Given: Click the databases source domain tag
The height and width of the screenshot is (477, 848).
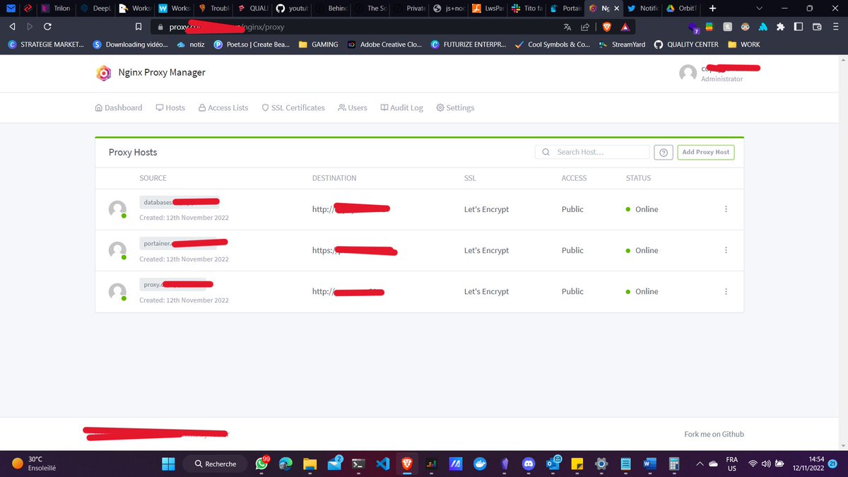Looking at the screenshot, I should point(179,202).
